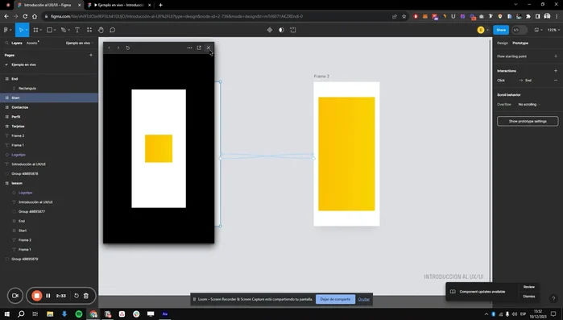Image resolution: width=563 pixels, height=320 pixels.
Task: Restart the prototype preview
Action: (x=128, y=48)
